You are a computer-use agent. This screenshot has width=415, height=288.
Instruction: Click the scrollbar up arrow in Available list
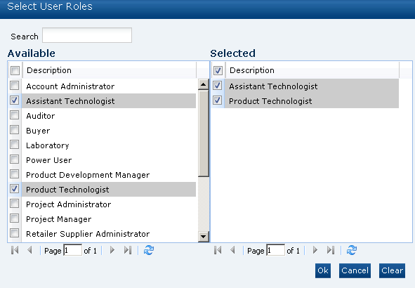point(203,85)
